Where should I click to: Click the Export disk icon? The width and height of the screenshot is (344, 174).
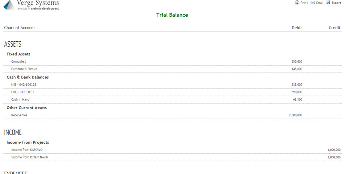coord(328,3)
